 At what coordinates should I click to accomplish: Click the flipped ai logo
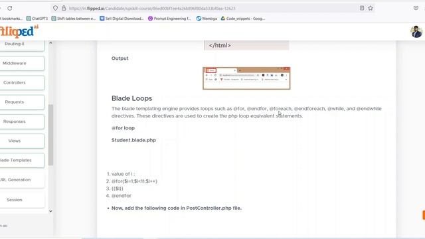pyautogui.click(x=19, y=31)
